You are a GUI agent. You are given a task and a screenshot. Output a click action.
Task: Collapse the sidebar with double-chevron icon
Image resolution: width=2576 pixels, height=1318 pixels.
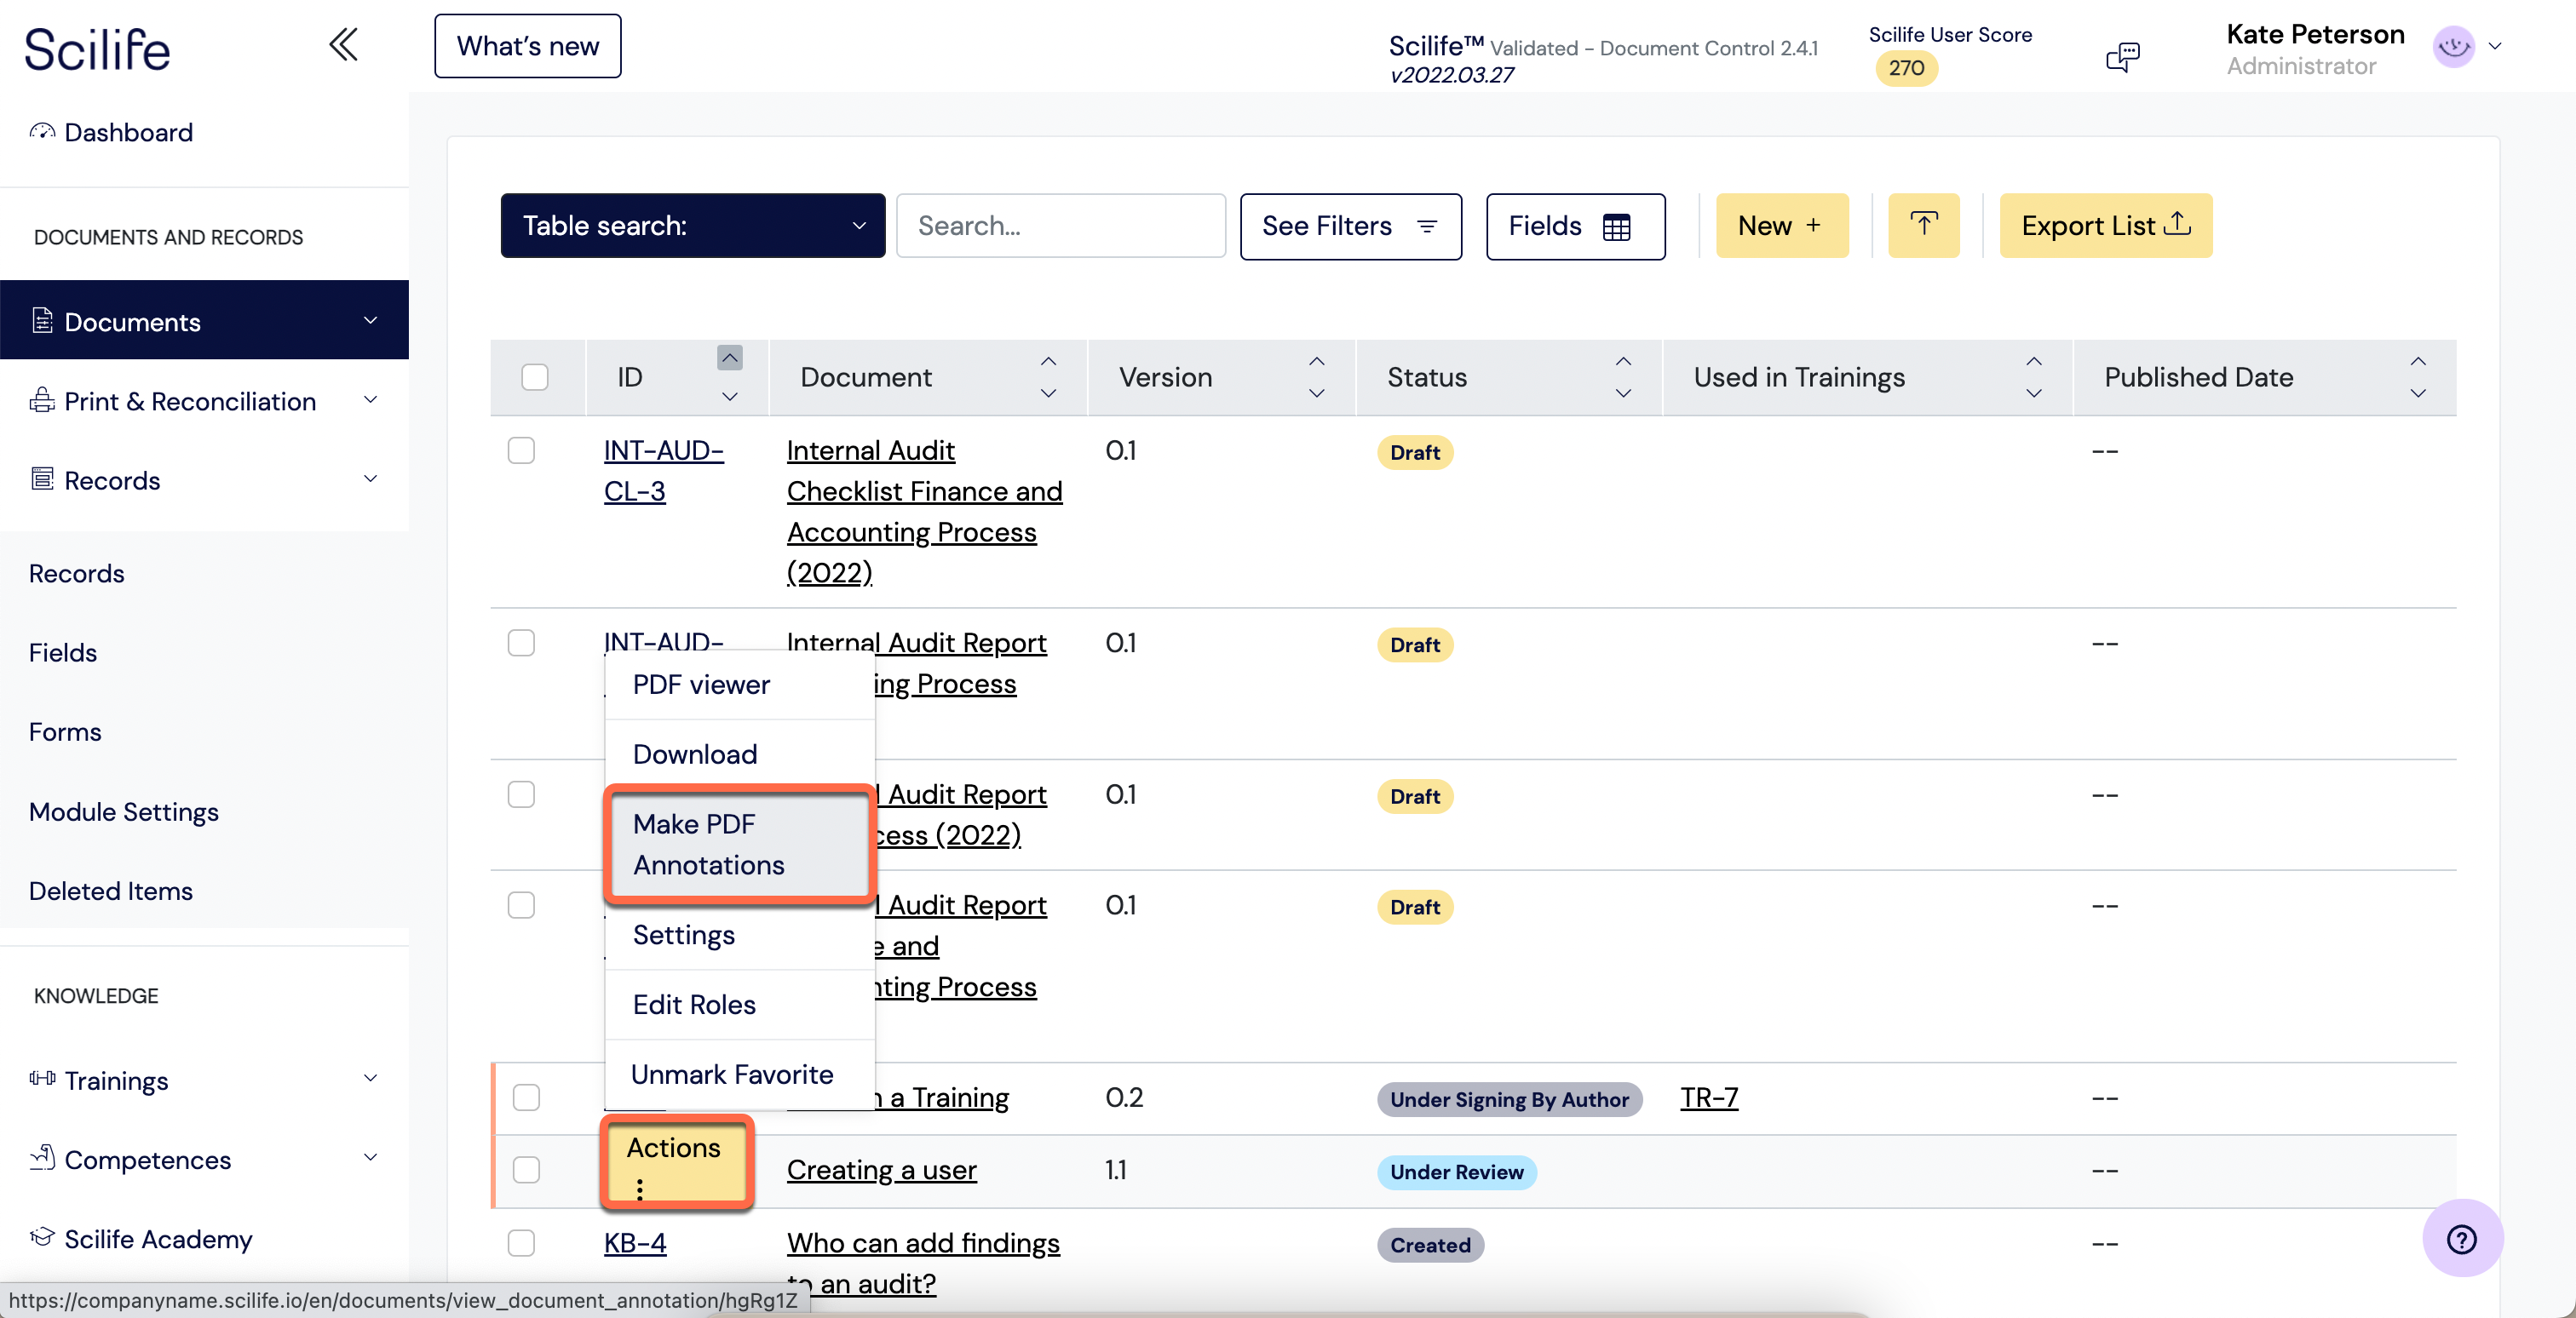[x=343, y=45]
